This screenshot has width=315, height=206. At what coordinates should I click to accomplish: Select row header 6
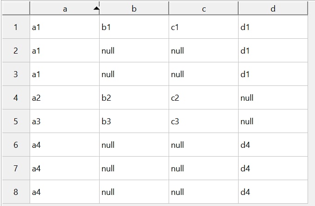tap(16, 145)
